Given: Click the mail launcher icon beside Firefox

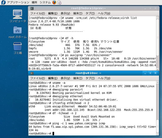Looking at the screenshot, I should 59,2.
